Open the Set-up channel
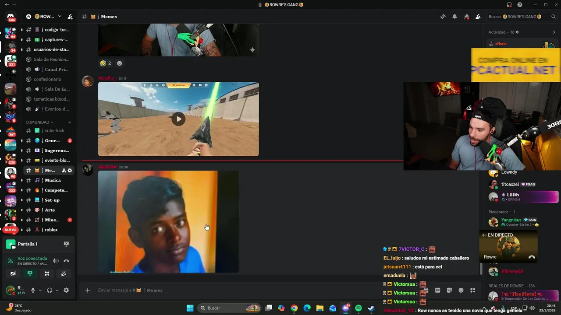561x315 pixels. pos(49,200)
